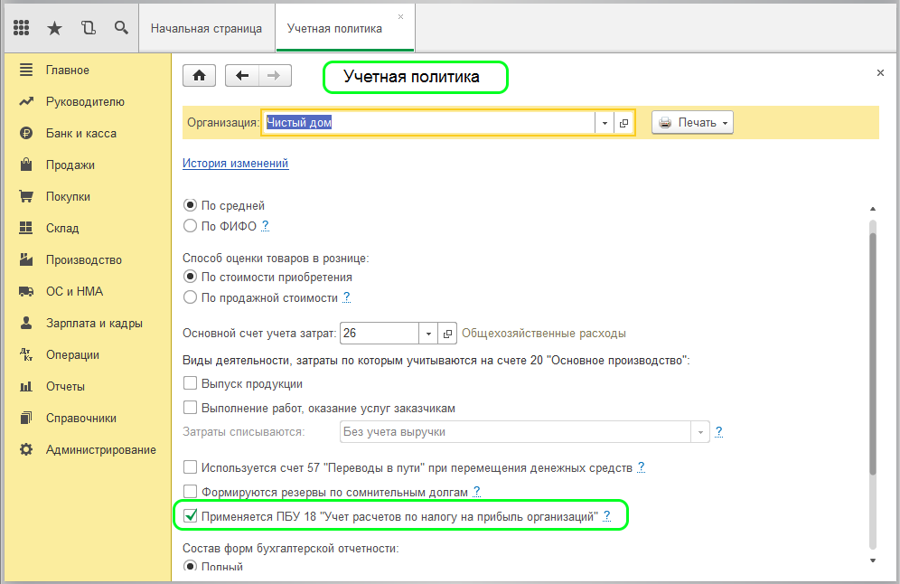The image size is (900, 584).
Task: Open the Основной счет учета затрат dropdown
Action: 428,333
